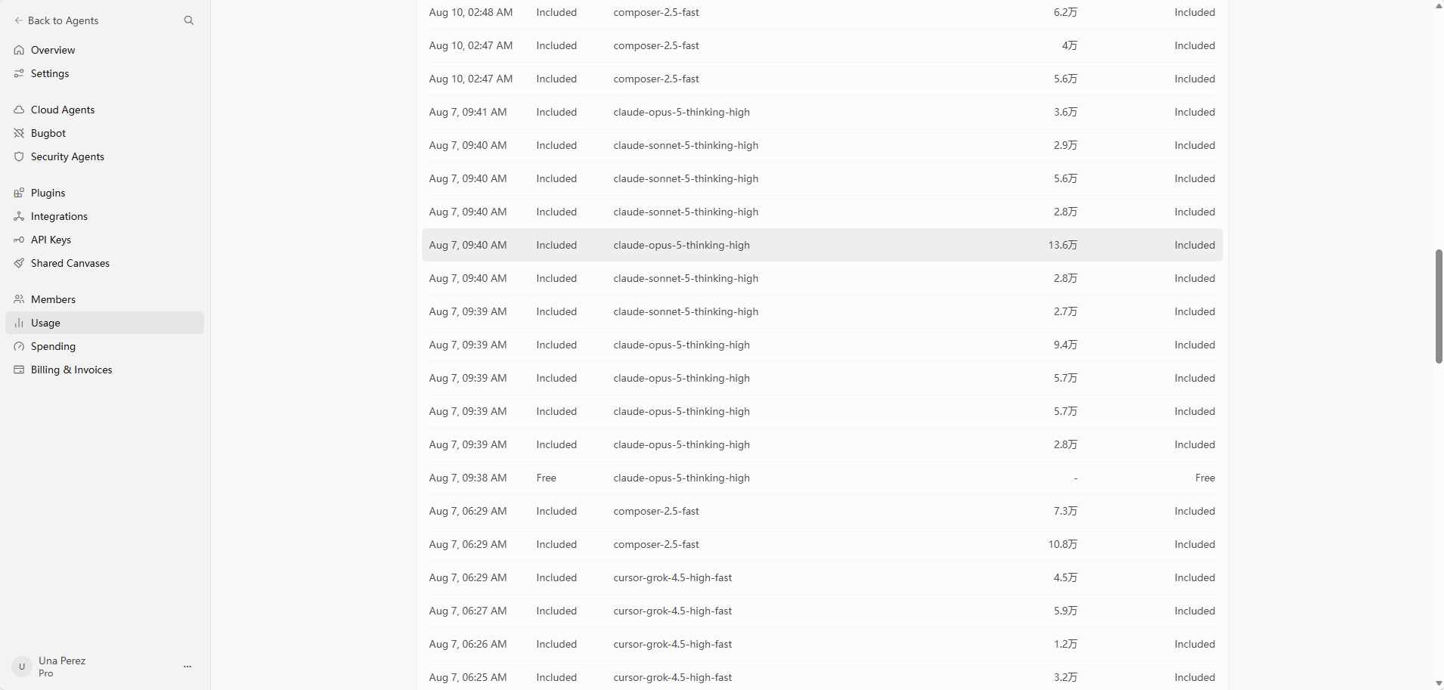Open the Bugbot icon in sidebar

[19, 133]
